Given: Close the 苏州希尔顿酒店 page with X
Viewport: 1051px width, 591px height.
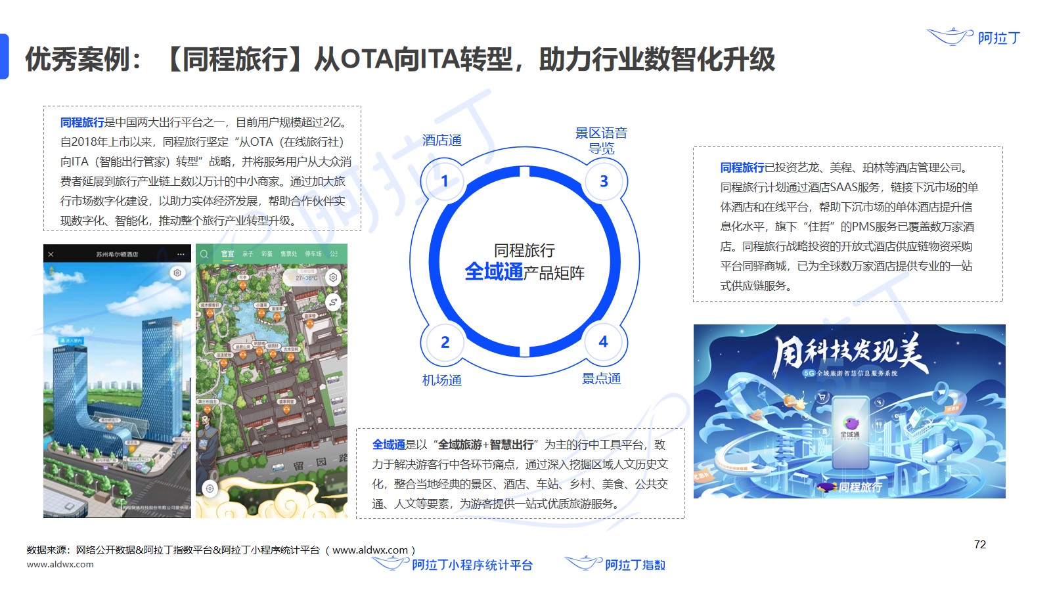Looking at the screenshot, I should (51, 254).
